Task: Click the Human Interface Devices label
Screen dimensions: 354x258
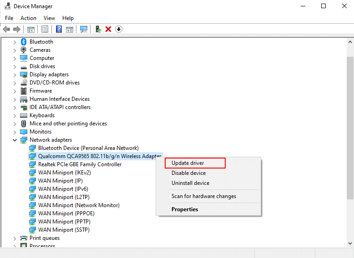Action: (x=60, y=99)
